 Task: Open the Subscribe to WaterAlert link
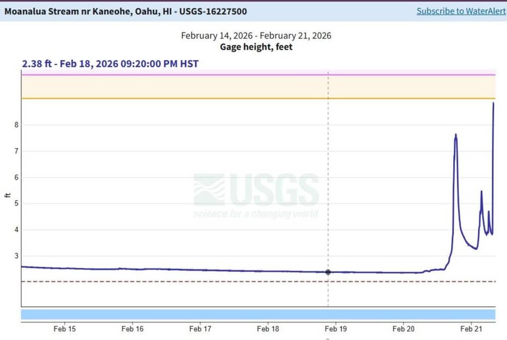coord(461,11)
